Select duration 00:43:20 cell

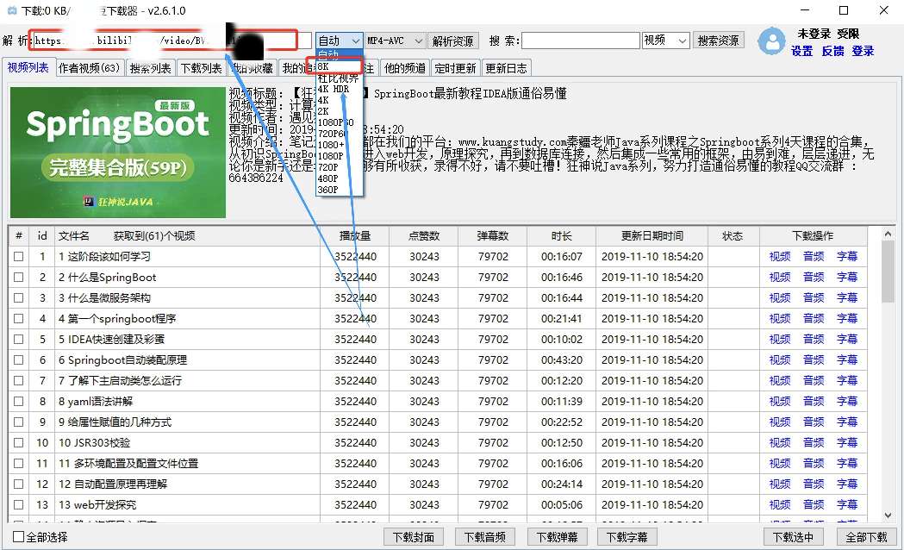point(562,360)
